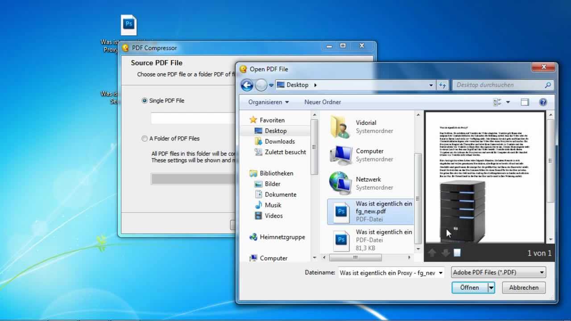This screenshot has width=571, height=321.
Task: Click the PDF Compressor title bar icon
Action: (125, 48)
